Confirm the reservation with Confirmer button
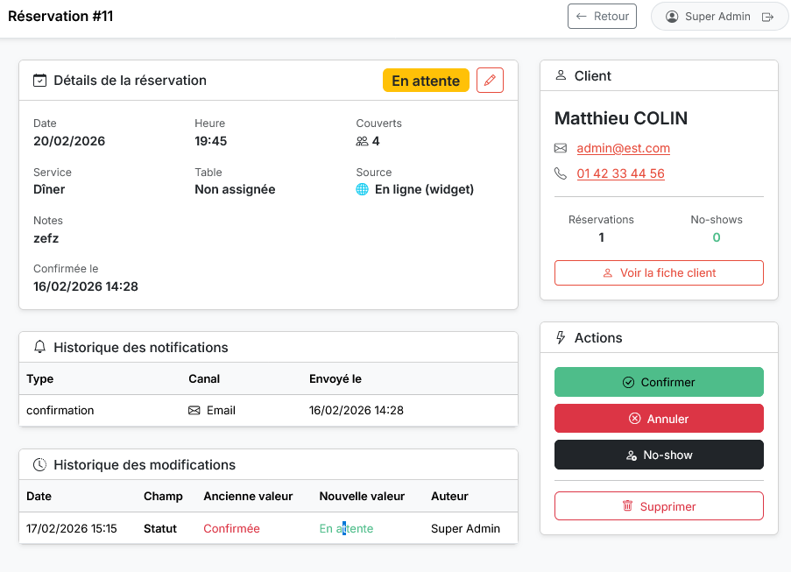 (x=659, y=382)
